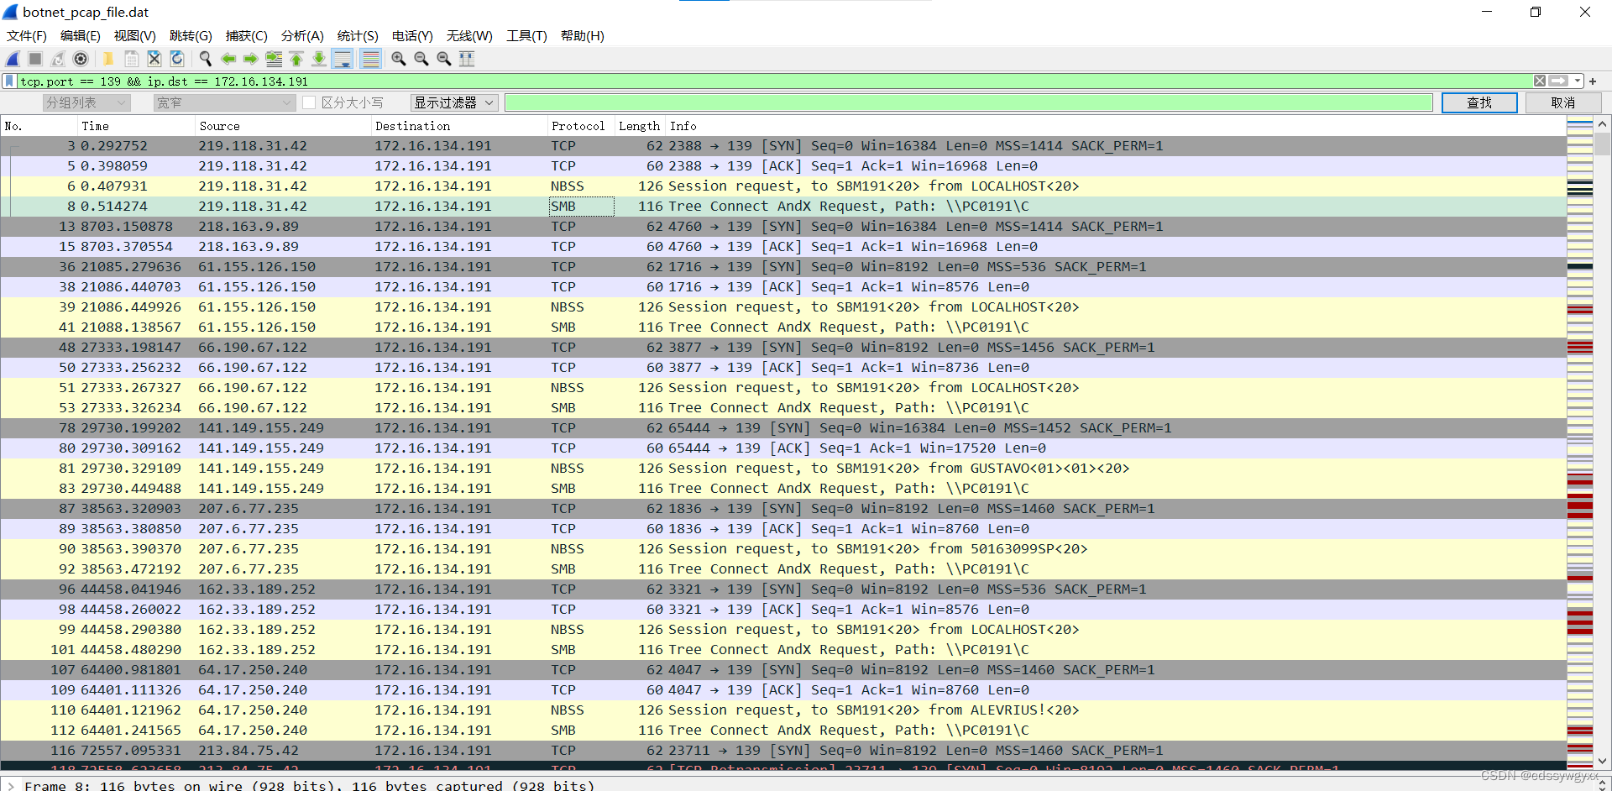Image resolution: width=1612 pixels, height=791 pixels.
Task: Stop the running capture
Action: click(35, 59)
